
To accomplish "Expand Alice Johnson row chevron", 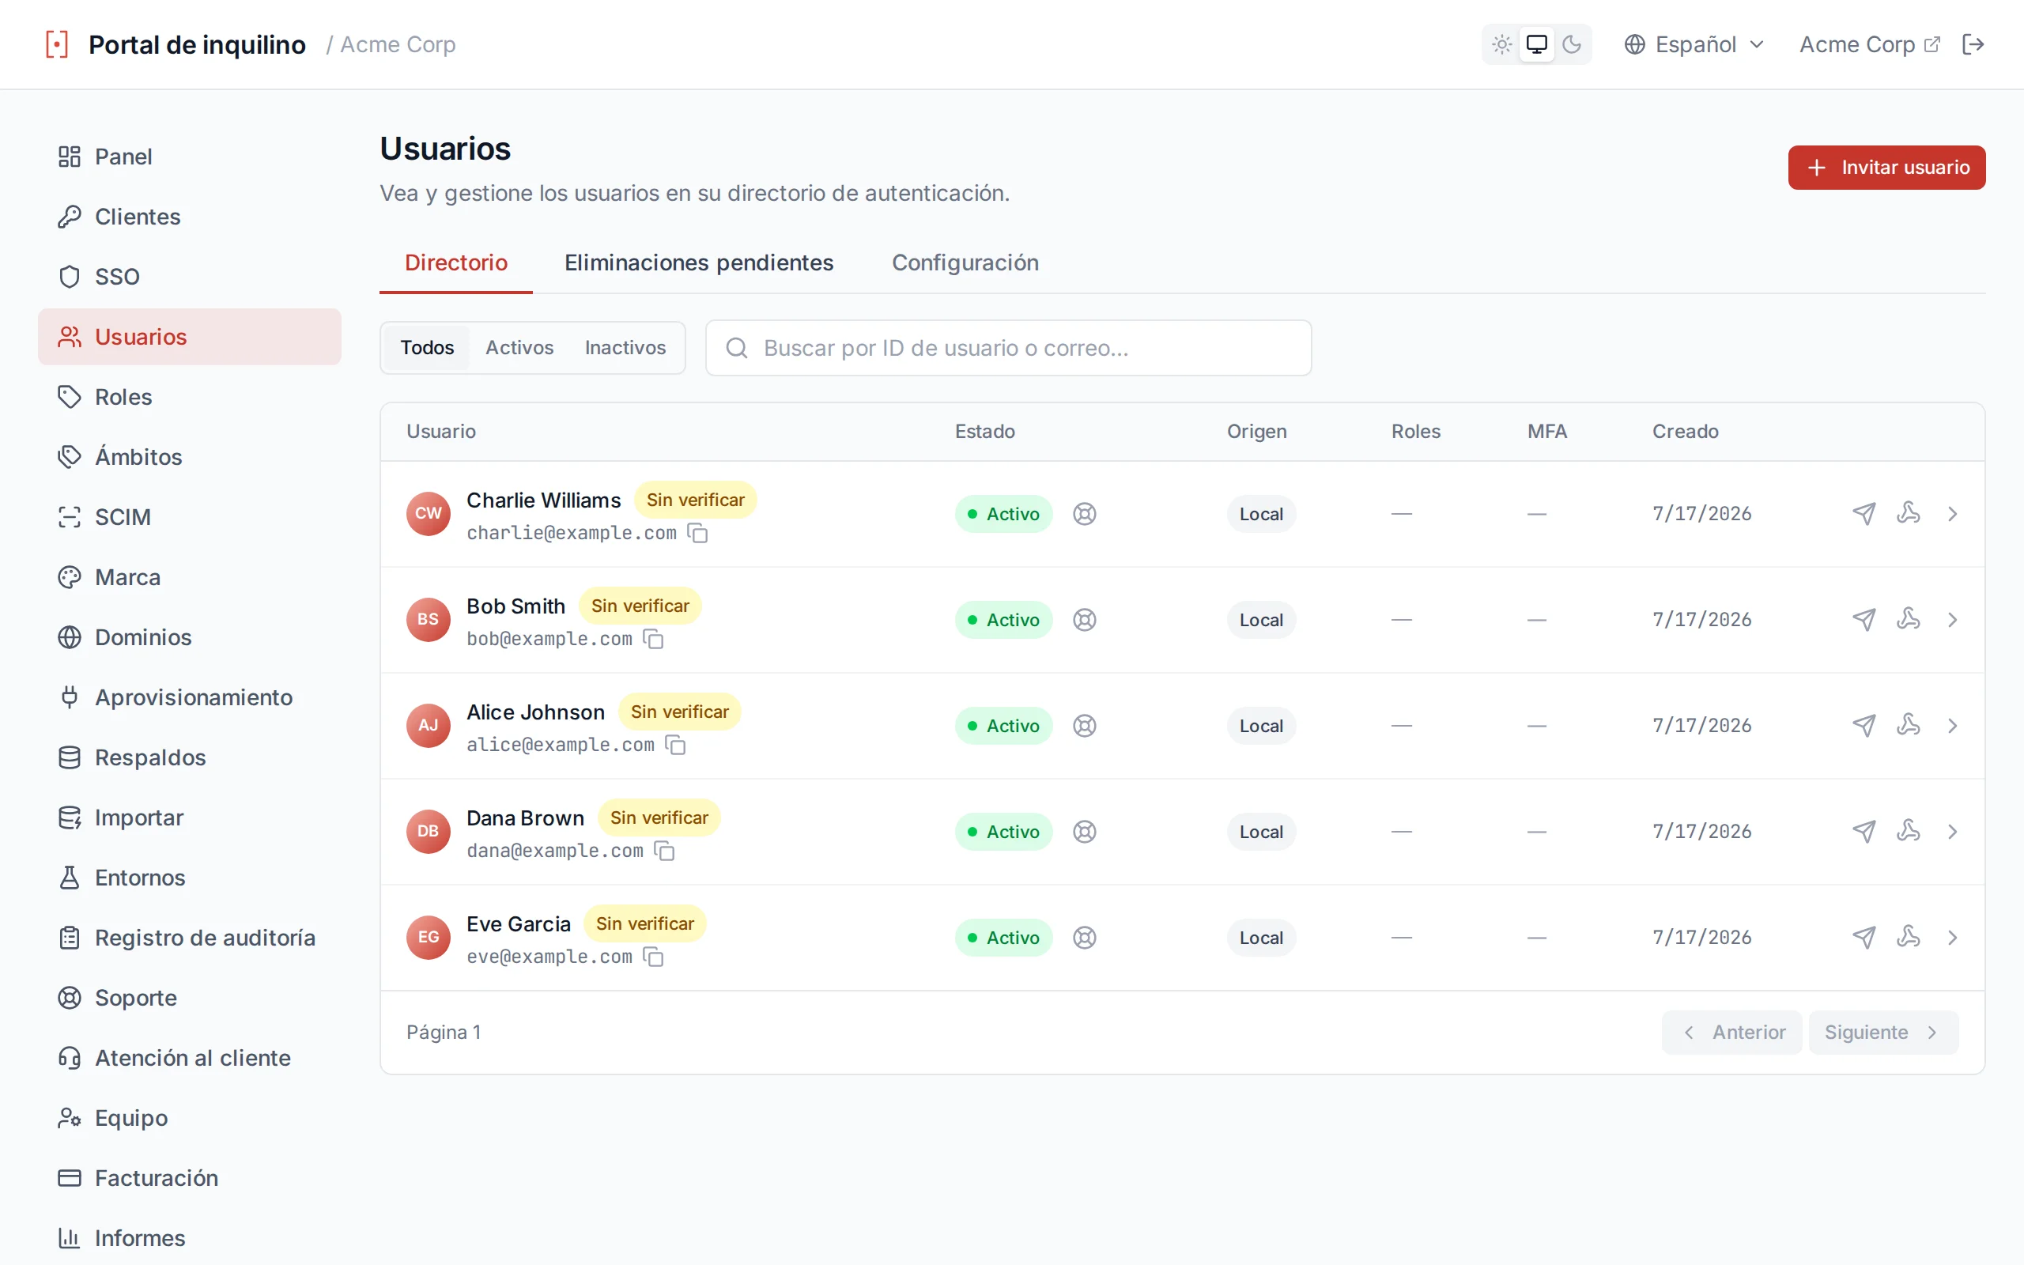I will click(1952, 725).
